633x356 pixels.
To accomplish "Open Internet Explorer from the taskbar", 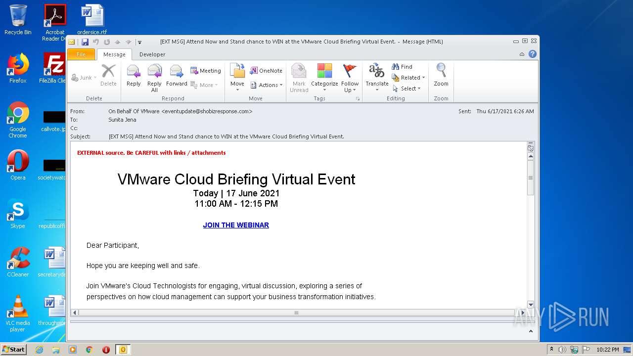I will click(x=39, y=350).
